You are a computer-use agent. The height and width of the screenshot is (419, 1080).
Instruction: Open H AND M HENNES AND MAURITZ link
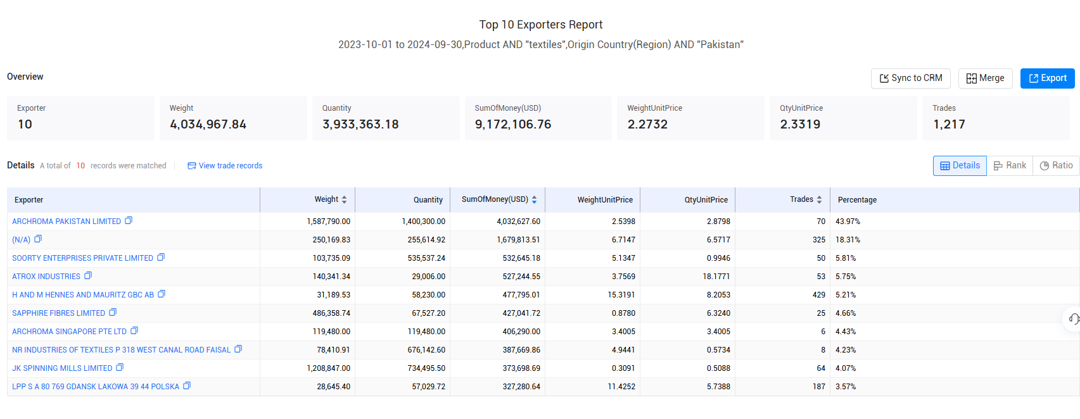[x=83, y=295]
